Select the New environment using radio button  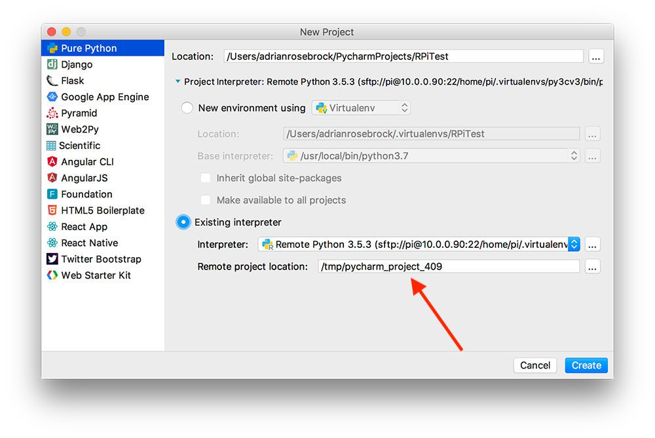tap(187, 108)
